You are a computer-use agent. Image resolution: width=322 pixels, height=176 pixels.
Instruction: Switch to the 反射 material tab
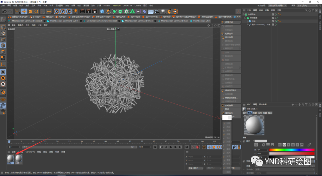pyautogui.click(x=255, y=113)
